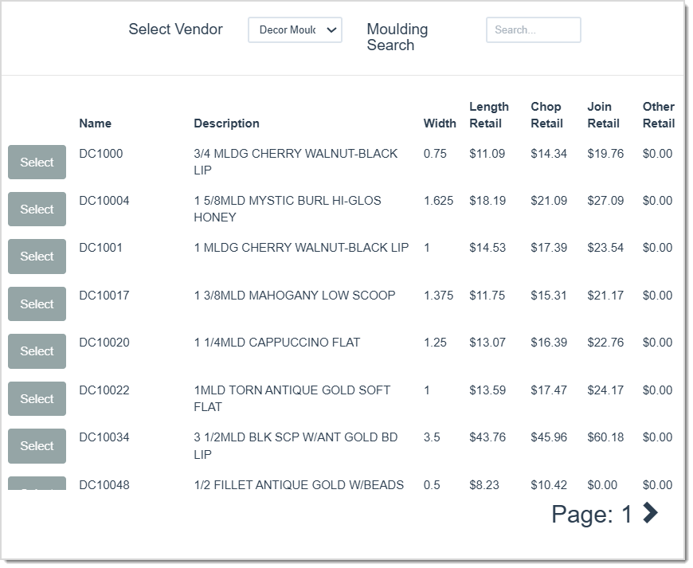The height and width of the screenshot is (568, 693).
Task: Hit Select for DC10022 antique gold
Action: [37, 399]
